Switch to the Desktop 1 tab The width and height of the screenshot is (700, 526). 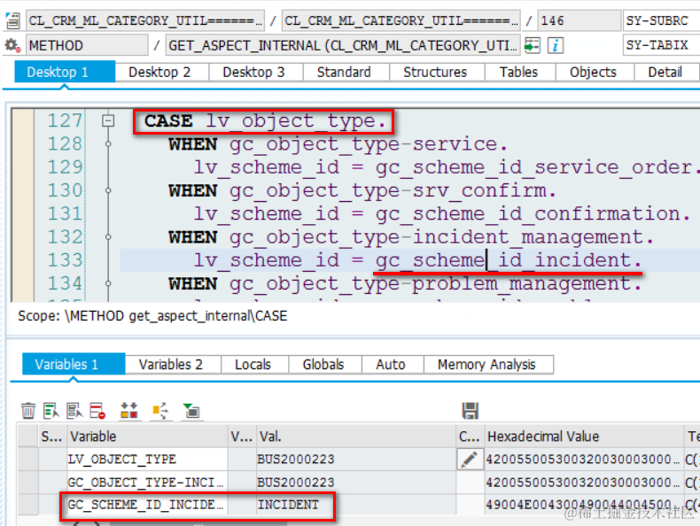[65, 72]
